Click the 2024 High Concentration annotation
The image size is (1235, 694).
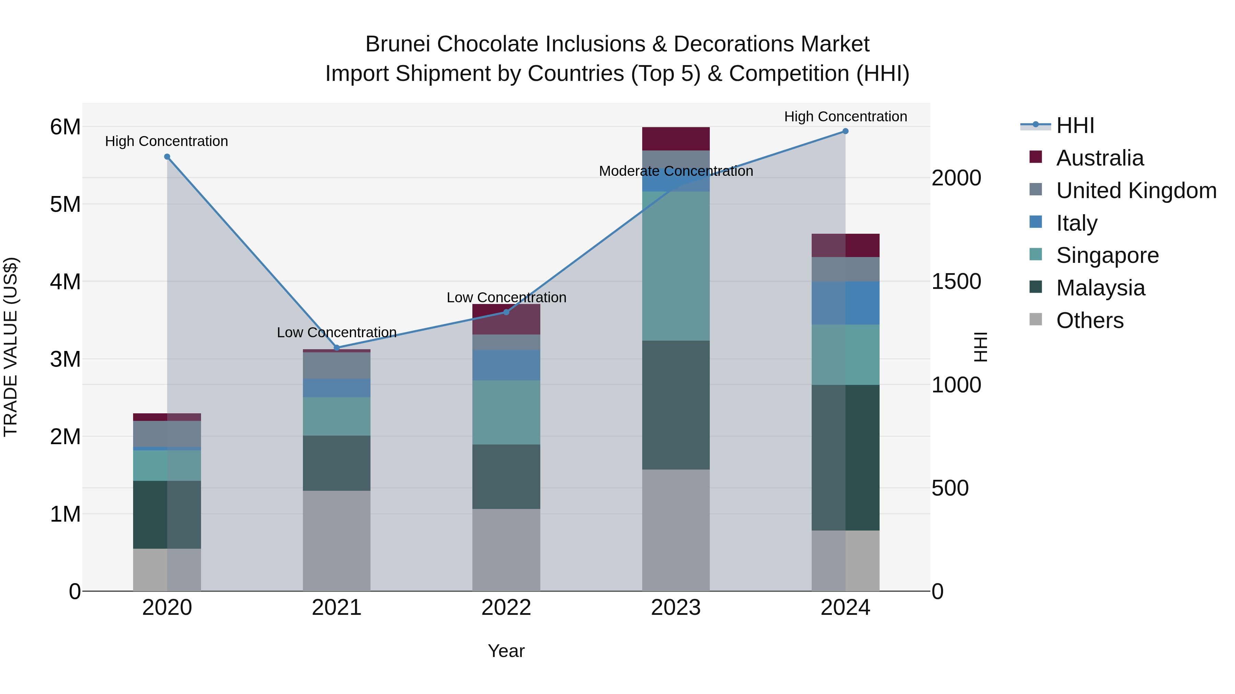point(846,117)
